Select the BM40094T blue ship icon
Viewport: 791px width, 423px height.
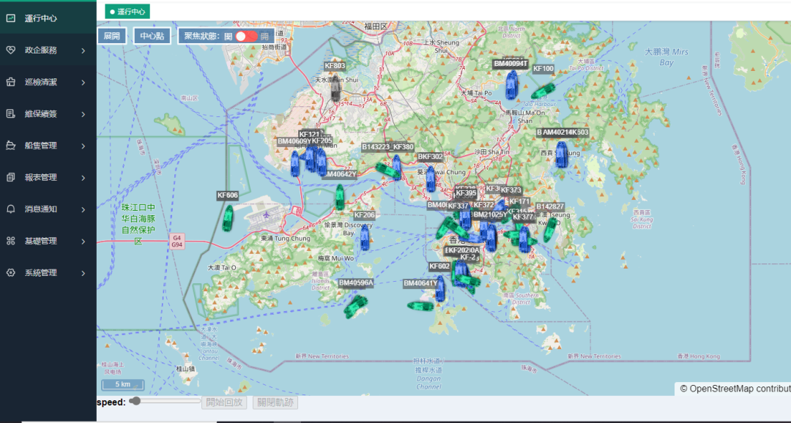tap(511, 86)
